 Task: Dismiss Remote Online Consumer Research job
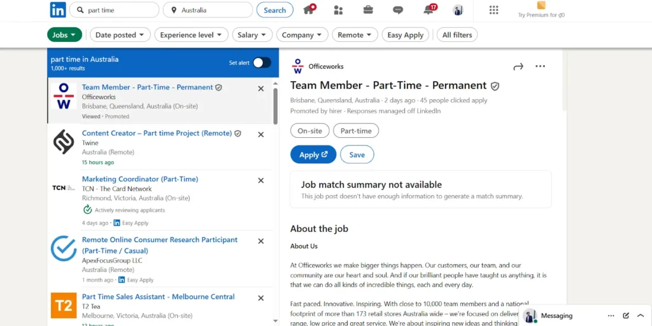260,241
